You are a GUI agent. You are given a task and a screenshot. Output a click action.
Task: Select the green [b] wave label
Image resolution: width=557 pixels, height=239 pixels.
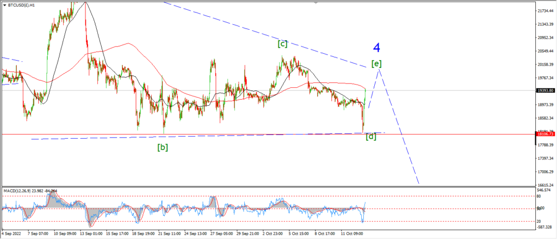pyautogui.click(x=163, y=147)
